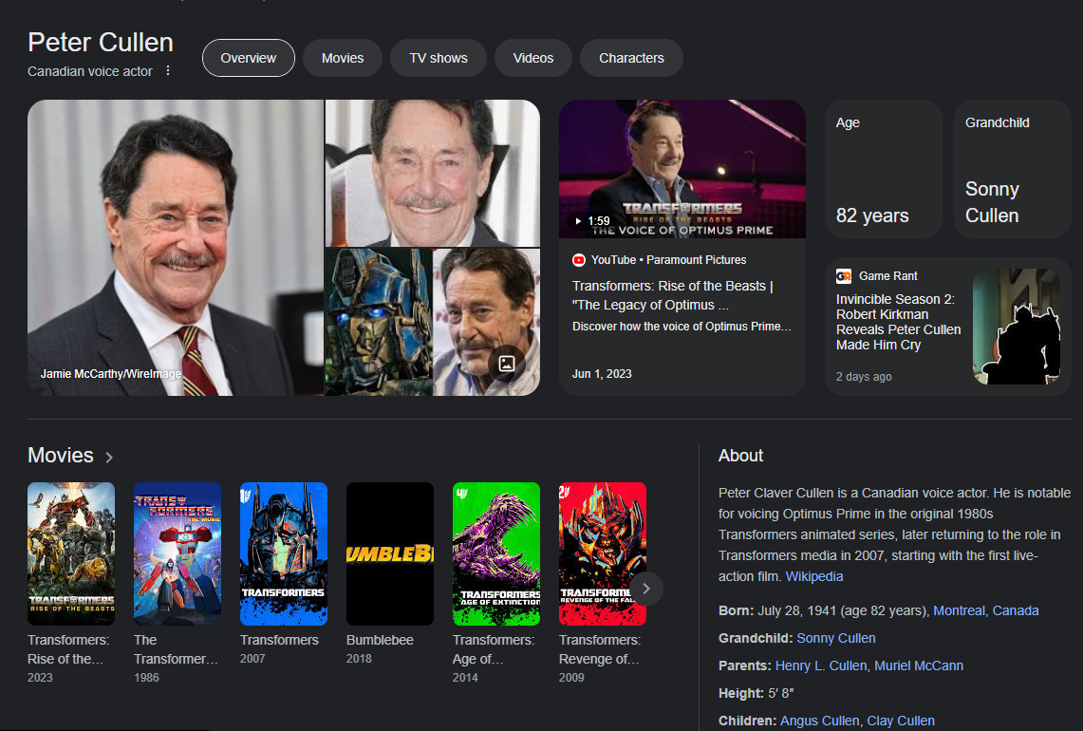Click the Jun 1, 2023 video date
Screen dimensions: 1083x731
[x=602, y=374]
